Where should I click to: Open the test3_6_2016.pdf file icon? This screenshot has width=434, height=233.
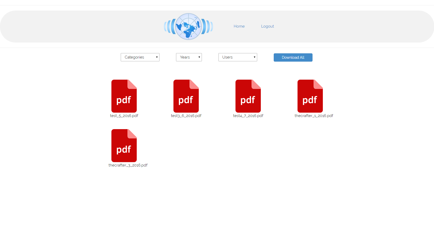186,96
